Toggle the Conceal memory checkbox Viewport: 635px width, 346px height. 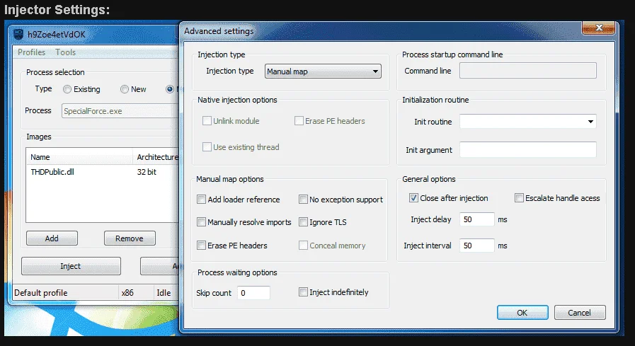tap(303, 246)
